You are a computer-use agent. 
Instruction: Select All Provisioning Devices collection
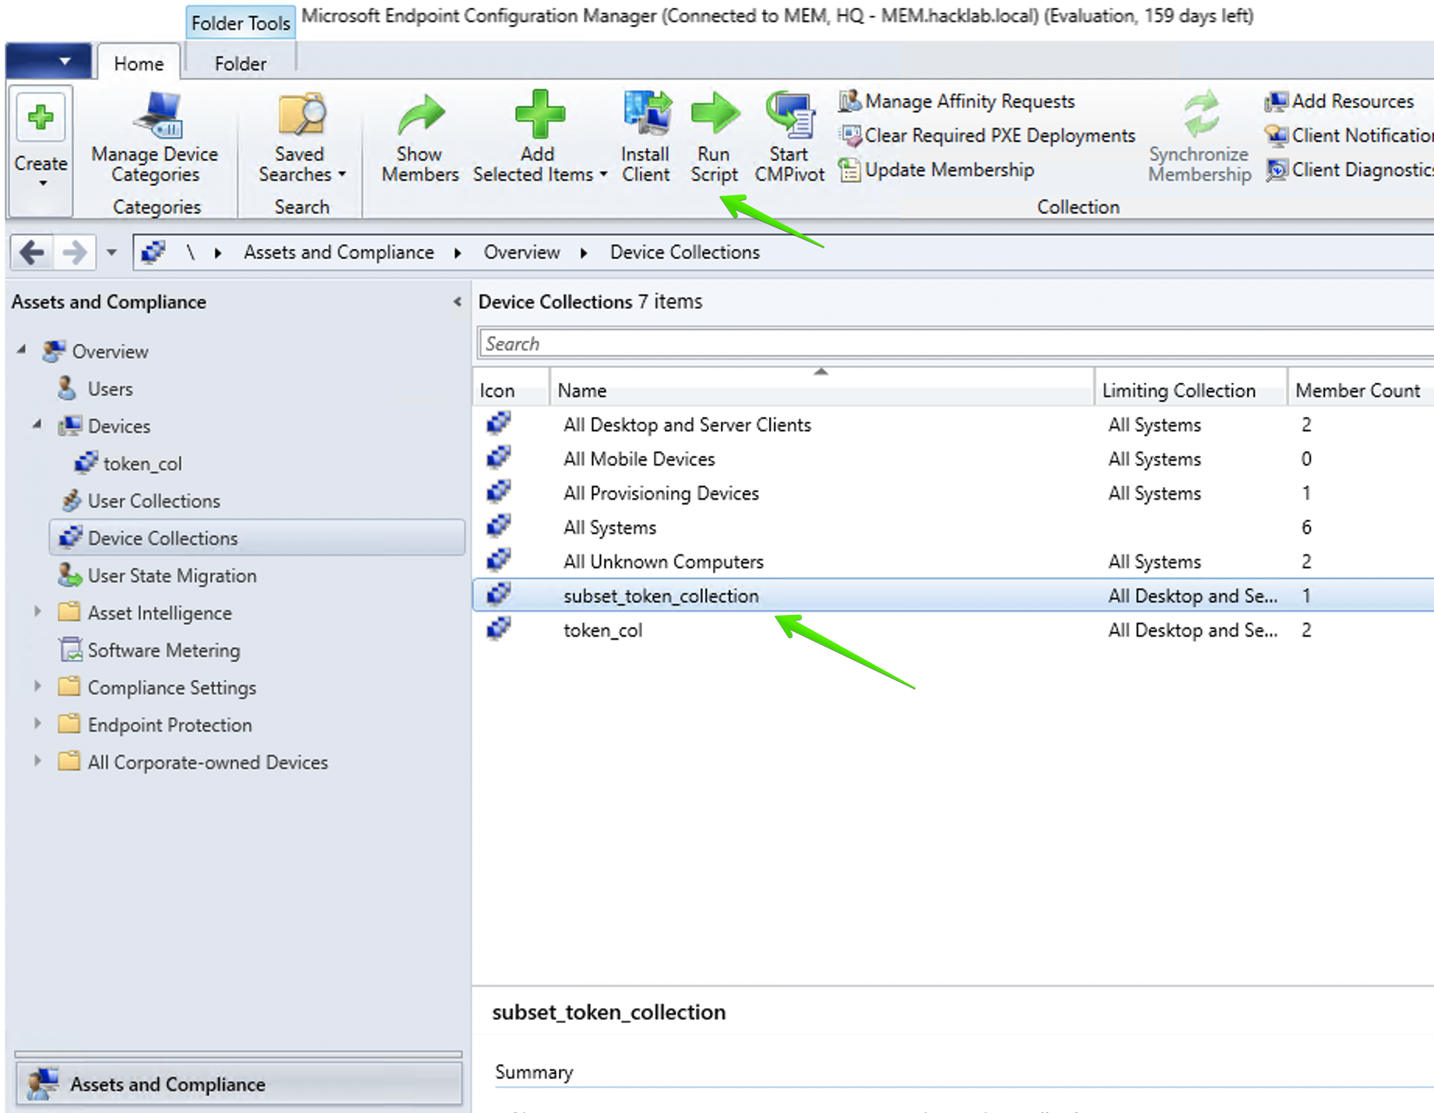[954, 493]
